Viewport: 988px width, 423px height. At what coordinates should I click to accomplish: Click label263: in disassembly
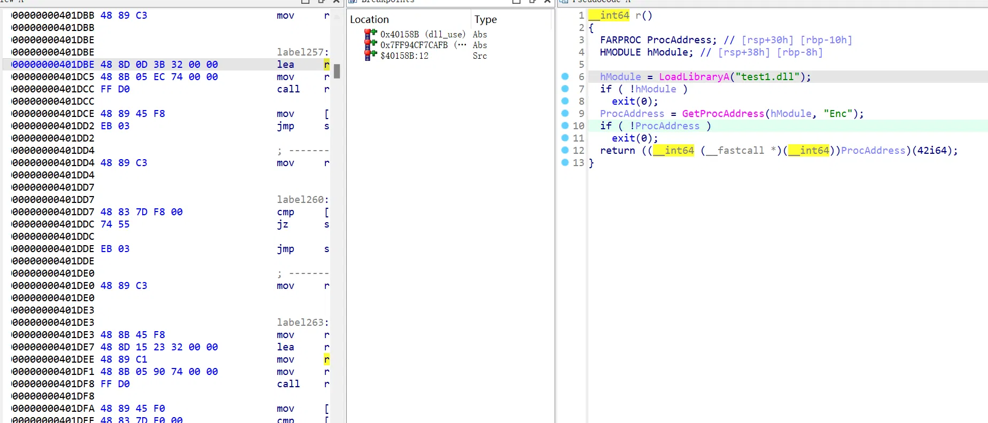302,323
